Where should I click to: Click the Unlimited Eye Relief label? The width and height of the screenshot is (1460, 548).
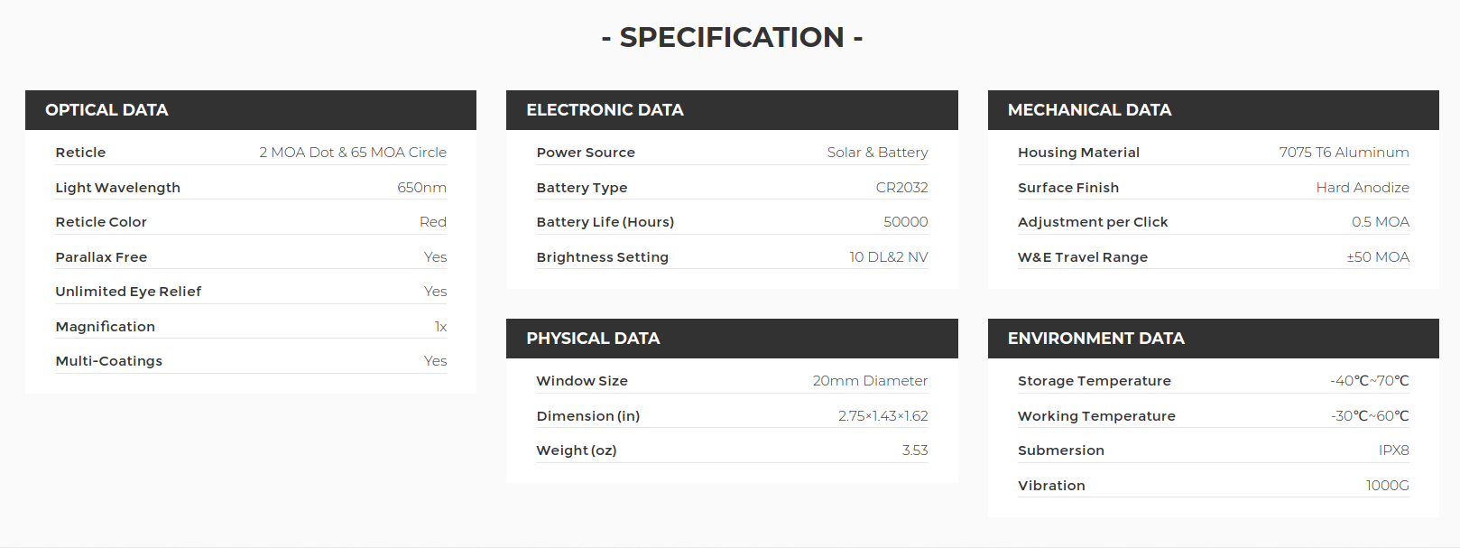128,292
